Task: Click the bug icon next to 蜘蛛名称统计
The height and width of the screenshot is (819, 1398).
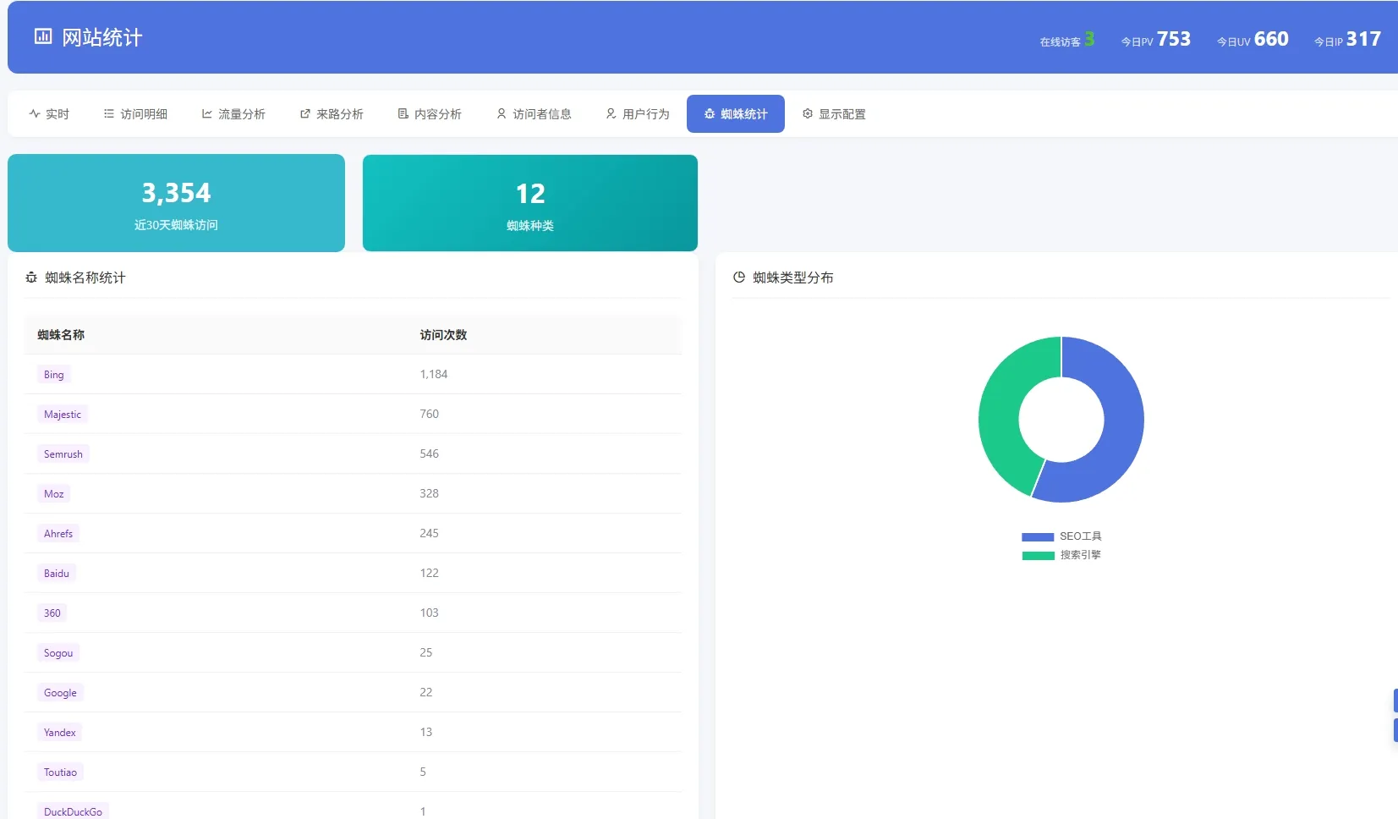Action: [x=31, y=278]
